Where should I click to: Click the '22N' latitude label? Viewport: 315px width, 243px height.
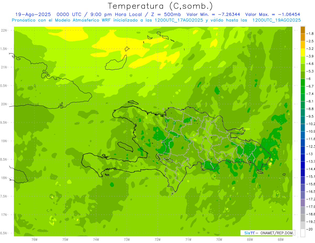tap(4, 30)
